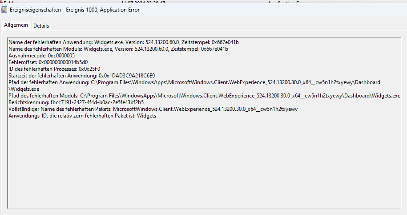Click the 'Ausnahmecode: 0xc0000005' line

[x=41, y=56]
